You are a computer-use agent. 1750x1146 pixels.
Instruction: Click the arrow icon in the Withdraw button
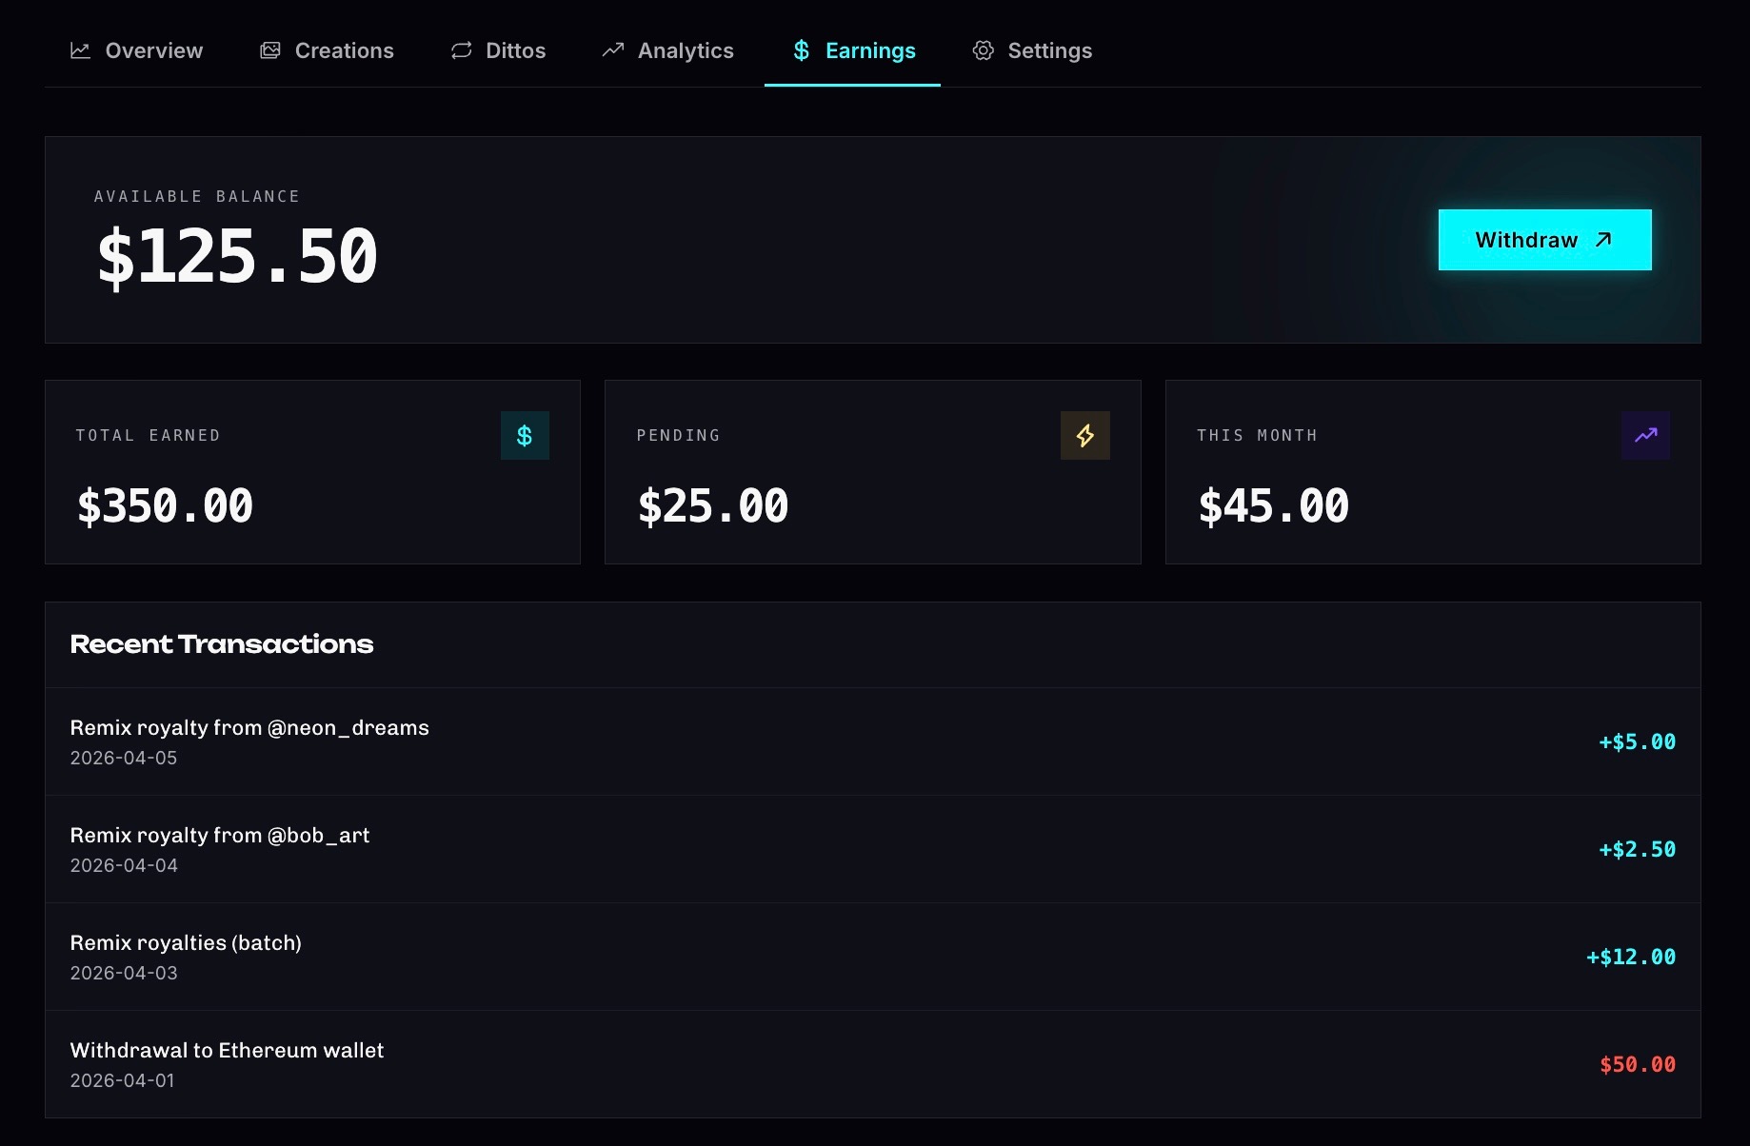(1604, 240)
